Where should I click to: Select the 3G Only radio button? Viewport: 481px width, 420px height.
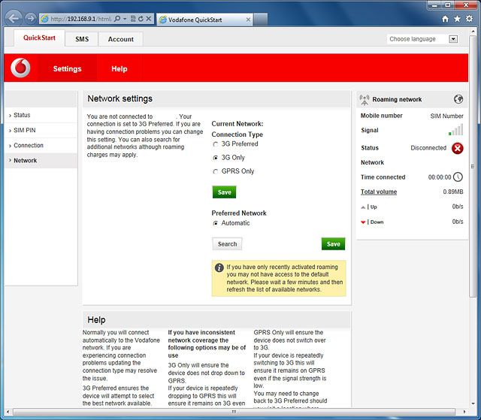click(216, 158)
